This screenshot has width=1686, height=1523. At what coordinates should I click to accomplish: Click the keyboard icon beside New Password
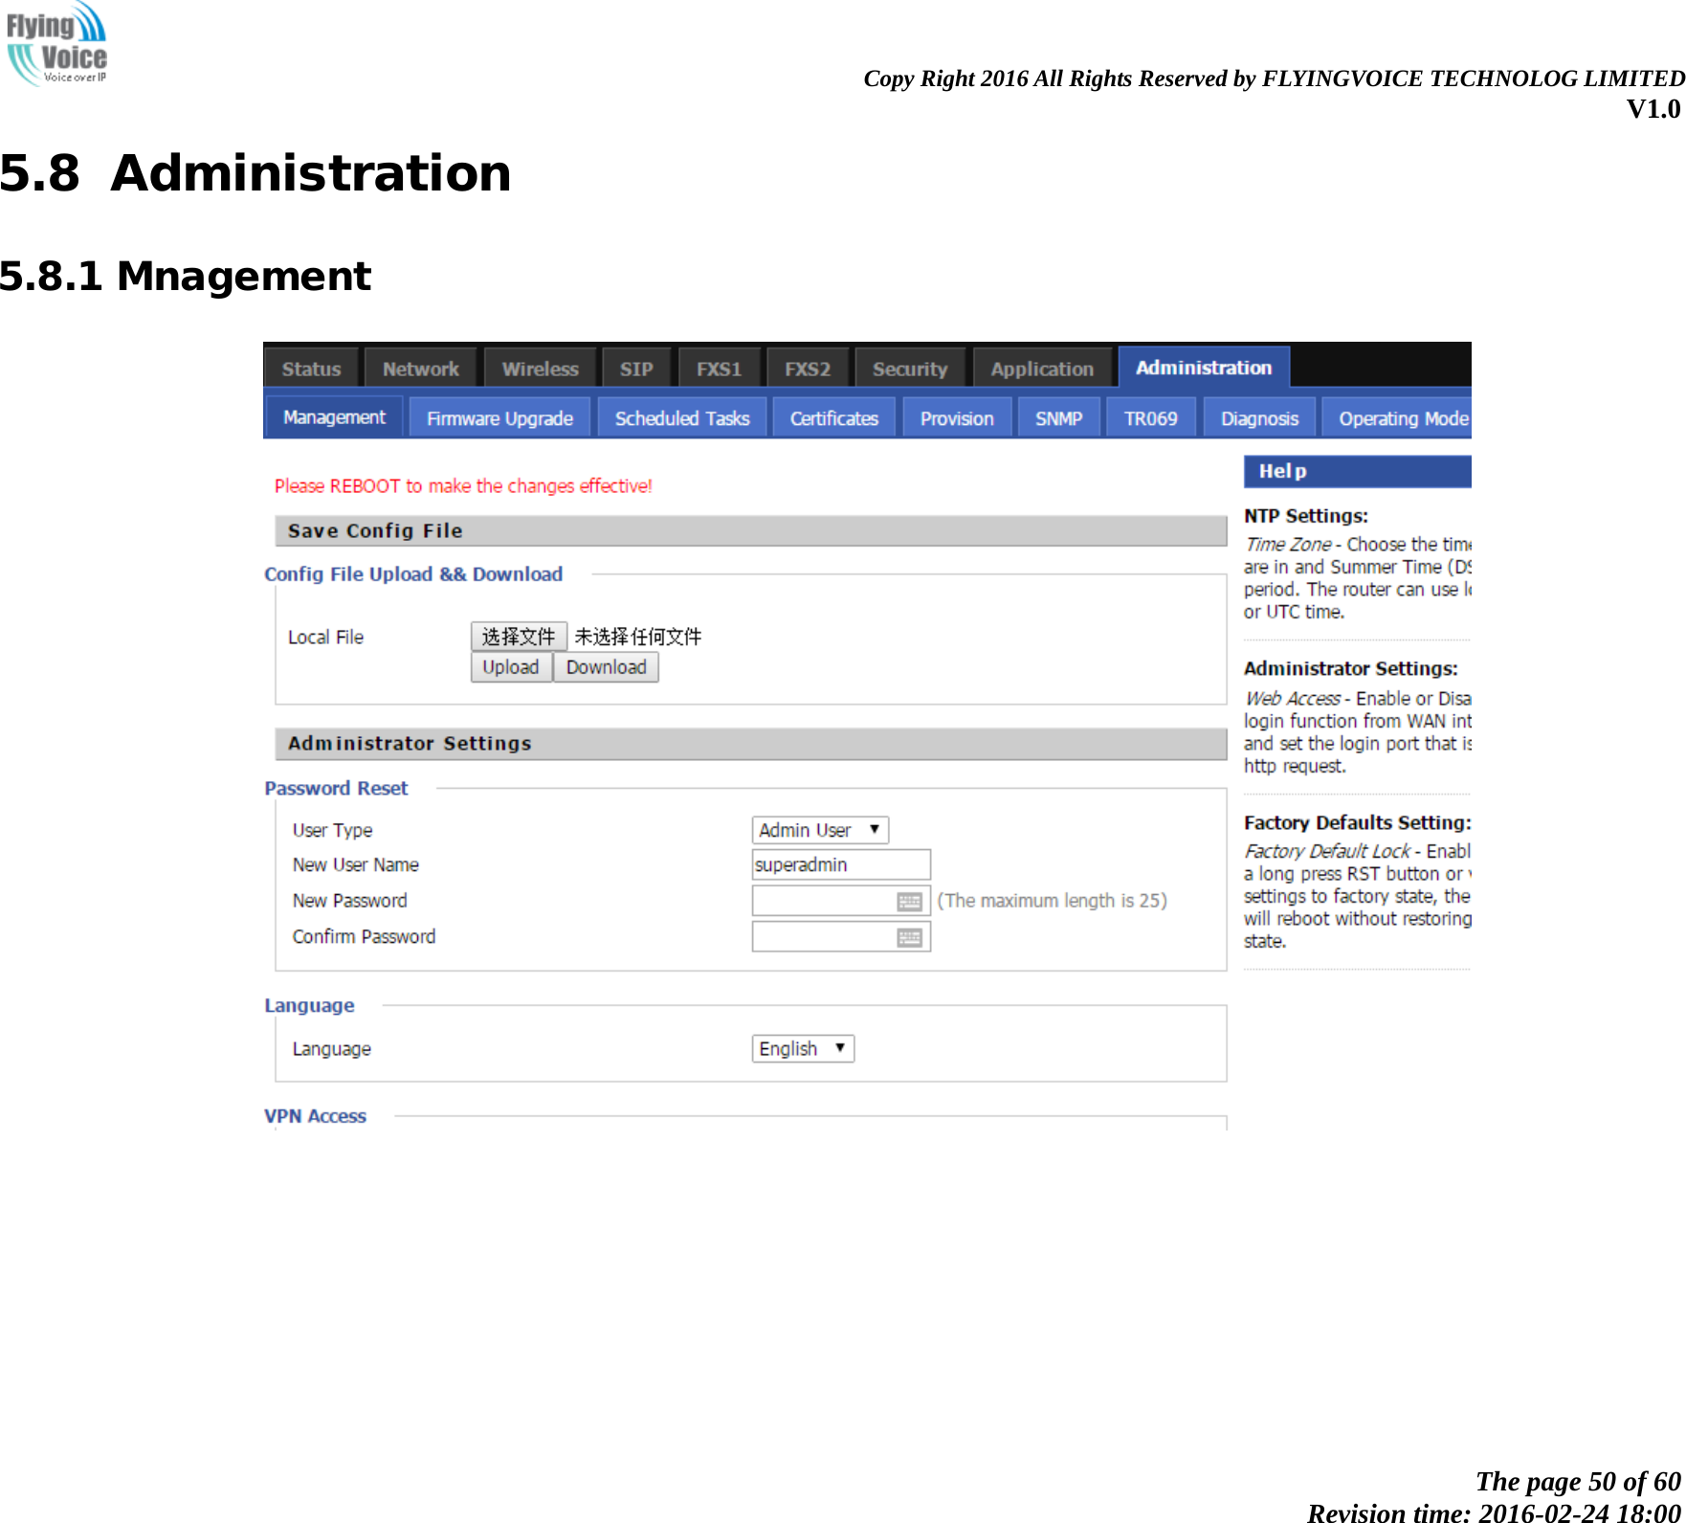coord(911,900)
